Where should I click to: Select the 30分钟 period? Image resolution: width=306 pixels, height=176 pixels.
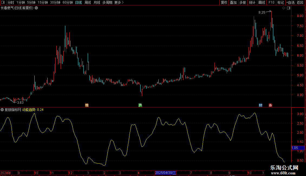[x=55, y=2]
